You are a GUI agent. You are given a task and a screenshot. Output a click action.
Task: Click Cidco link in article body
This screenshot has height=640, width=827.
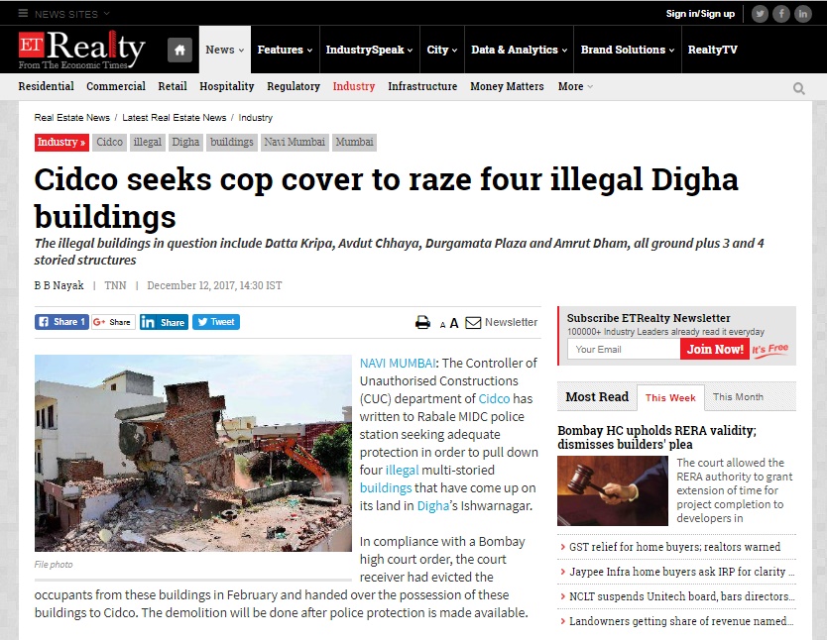click(494, 399)
